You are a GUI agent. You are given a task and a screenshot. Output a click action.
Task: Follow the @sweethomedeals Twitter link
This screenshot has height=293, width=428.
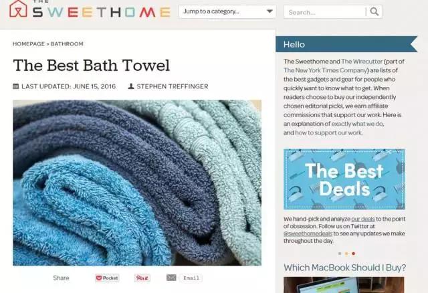coord(308,233)
